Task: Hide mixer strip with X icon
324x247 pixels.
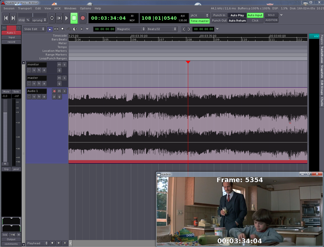Action: [x=18, y=28]
